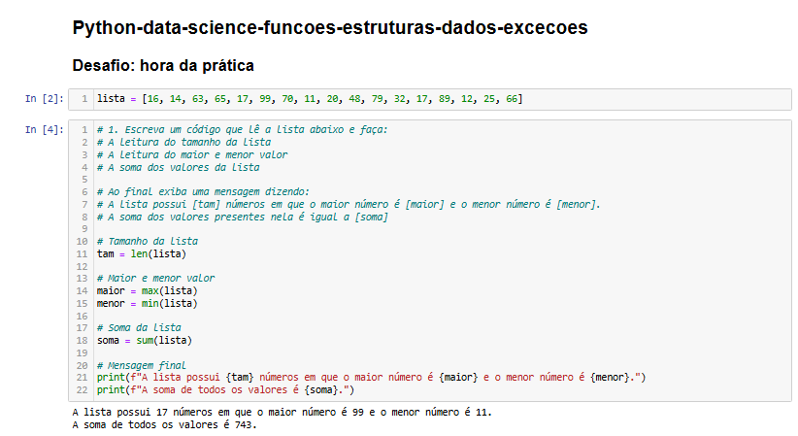Select the In [2] cell prompt
798x436 pixels.
(x=44, y=99)
